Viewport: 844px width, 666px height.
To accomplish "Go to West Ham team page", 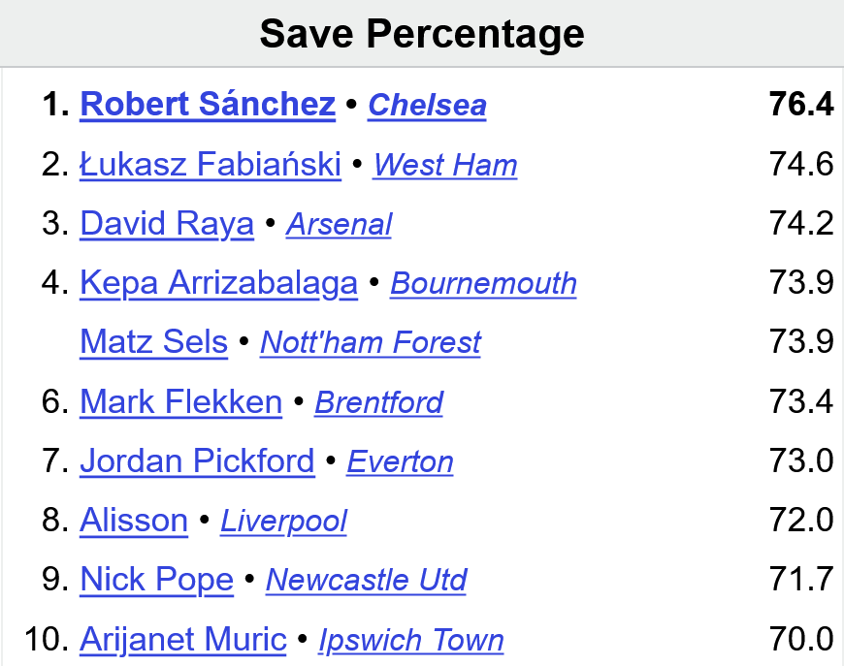I will click(x=445, y=164).
